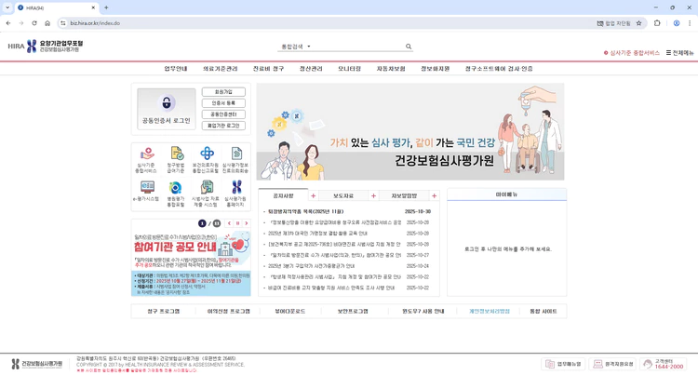This screenshot has width=698, height=375.
Task: Click plus icon after third notice tab
Action: pyautogui.click(x=434, y=195)
